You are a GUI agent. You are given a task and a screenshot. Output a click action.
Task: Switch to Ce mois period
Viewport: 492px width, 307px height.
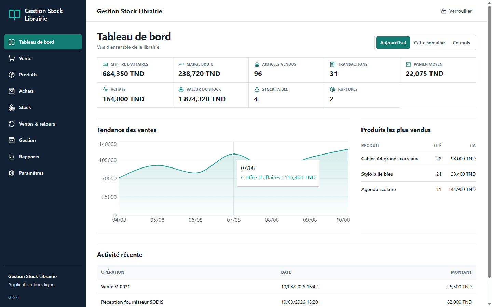tap(462, 43)
